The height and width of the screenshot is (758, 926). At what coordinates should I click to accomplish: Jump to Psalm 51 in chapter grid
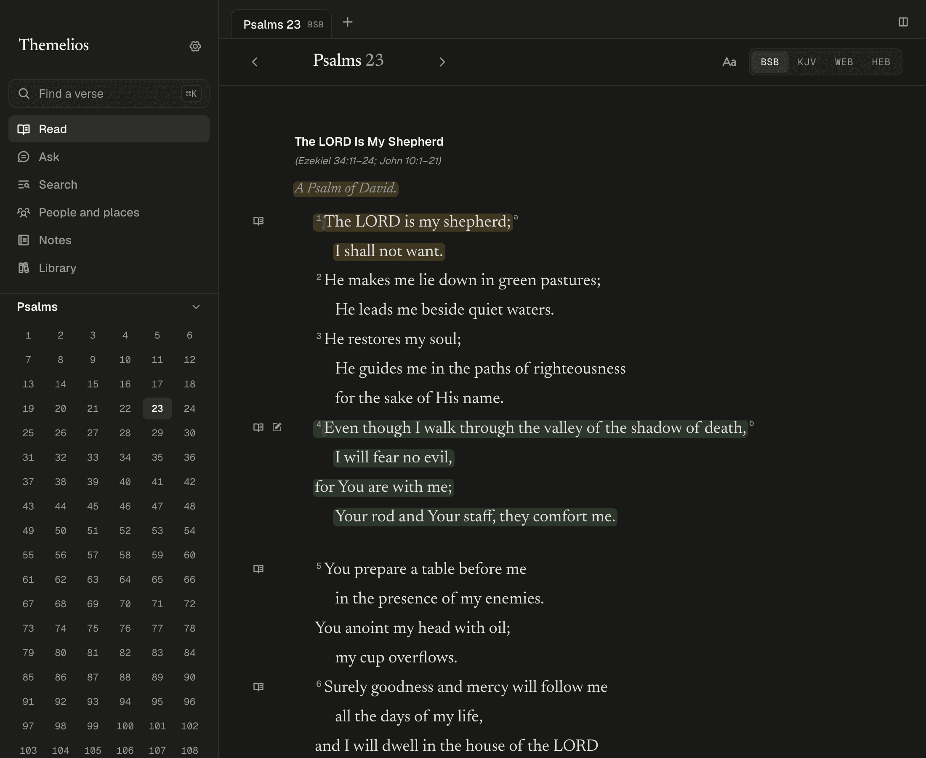[93, 531]
